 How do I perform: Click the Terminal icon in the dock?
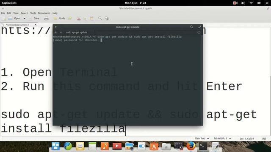point(203,146)
